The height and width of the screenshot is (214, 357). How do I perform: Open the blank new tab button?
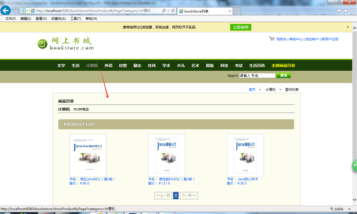point(237,11)
